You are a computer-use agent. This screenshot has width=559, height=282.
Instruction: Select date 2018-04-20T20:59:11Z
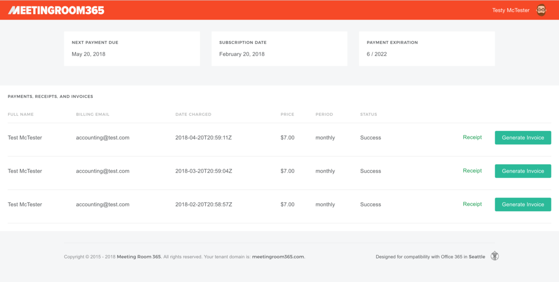204,138
